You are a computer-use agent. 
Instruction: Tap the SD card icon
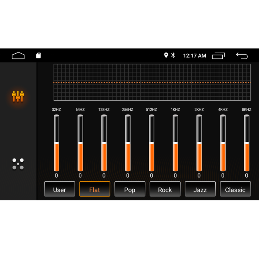(38, 55)
